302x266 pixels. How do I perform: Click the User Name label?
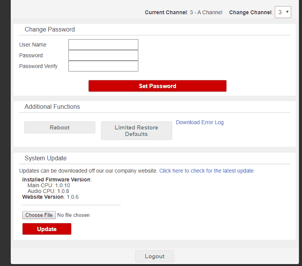click(x=33, y=45)
